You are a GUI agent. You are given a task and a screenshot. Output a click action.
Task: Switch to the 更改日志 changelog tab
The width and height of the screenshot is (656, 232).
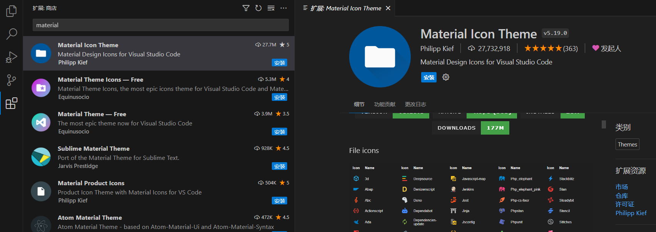pyautogui.click(x=415, y=104)
